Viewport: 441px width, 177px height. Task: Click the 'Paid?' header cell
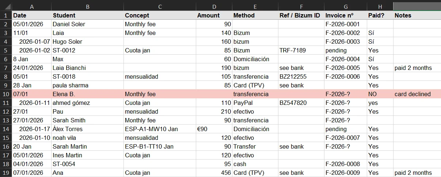[x=380, y=15]
